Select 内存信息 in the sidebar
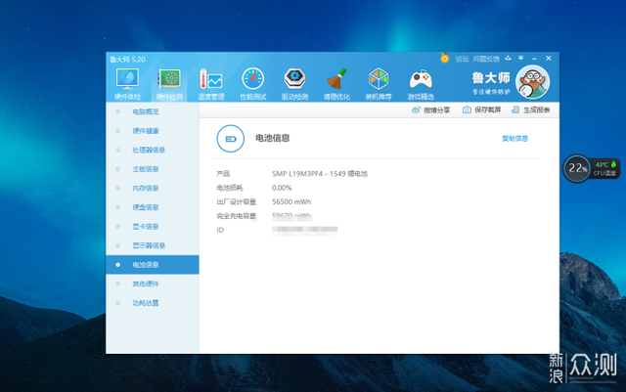 click(153, 188)
